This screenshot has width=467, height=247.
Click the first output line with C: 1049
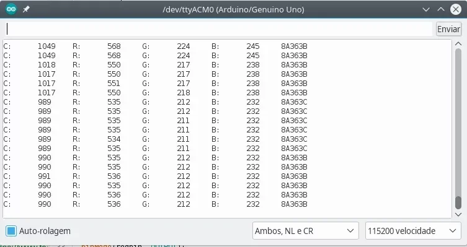[155, 46]
